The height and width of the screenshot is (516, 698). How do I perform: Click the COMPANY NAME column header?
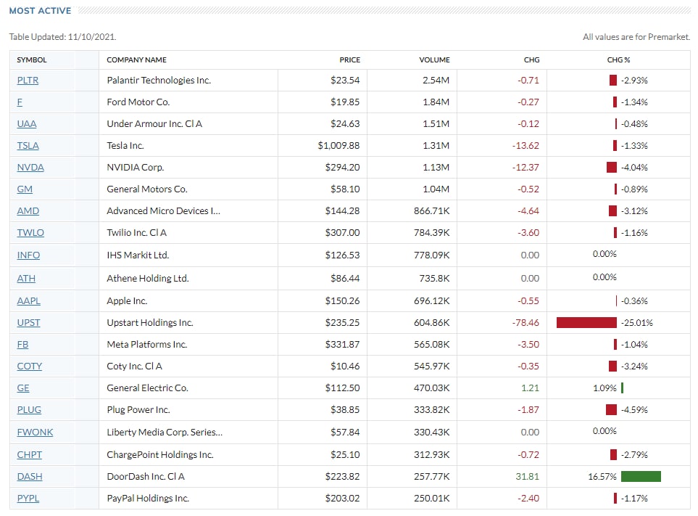tap(137, 60)
